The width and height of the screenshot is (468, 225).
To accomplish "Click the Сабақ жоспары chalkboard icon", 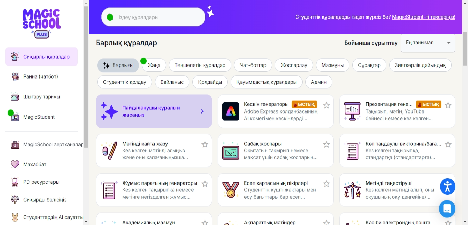I will click(x=231, y=151).
